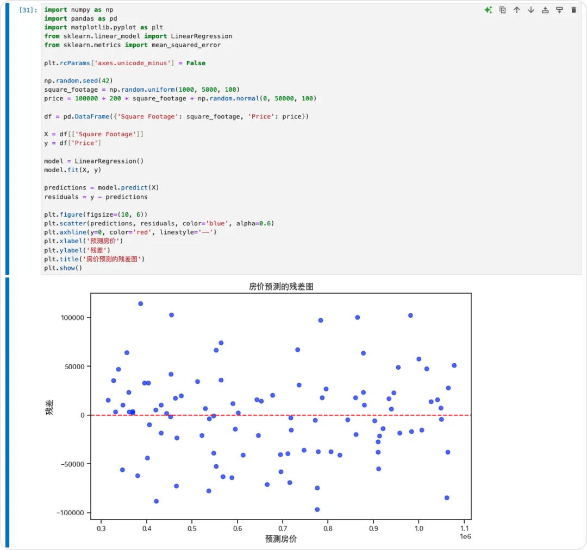
Task: Click the line 'import numpy as np'
Action: tap(79, 10)
